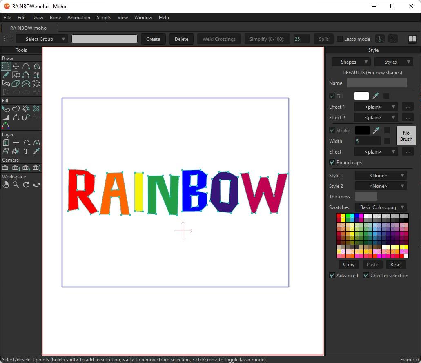Activate the Layer panel Eyedropper tool

[x=36, y=151]
